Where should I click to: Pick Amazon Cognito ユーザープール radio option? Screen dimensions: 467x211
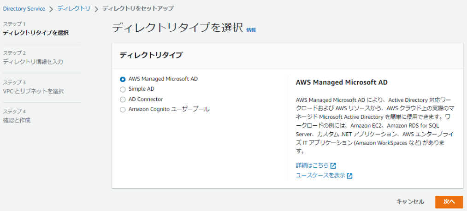pos(123,110)
